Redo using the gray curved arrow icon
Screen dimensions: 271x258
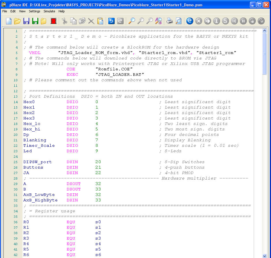[120, 21]
